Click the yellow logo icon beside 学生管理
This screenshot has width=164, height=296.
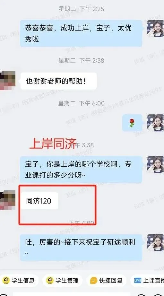[x=50, y=281]
